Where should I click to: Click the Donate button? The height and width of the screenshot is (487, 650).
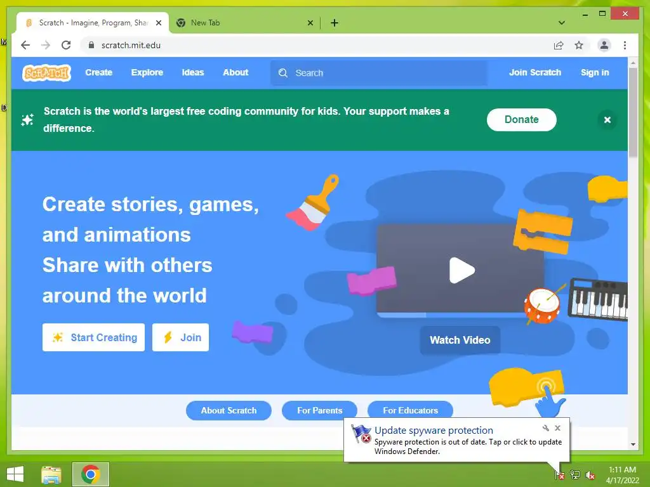[x=522, y=120]
